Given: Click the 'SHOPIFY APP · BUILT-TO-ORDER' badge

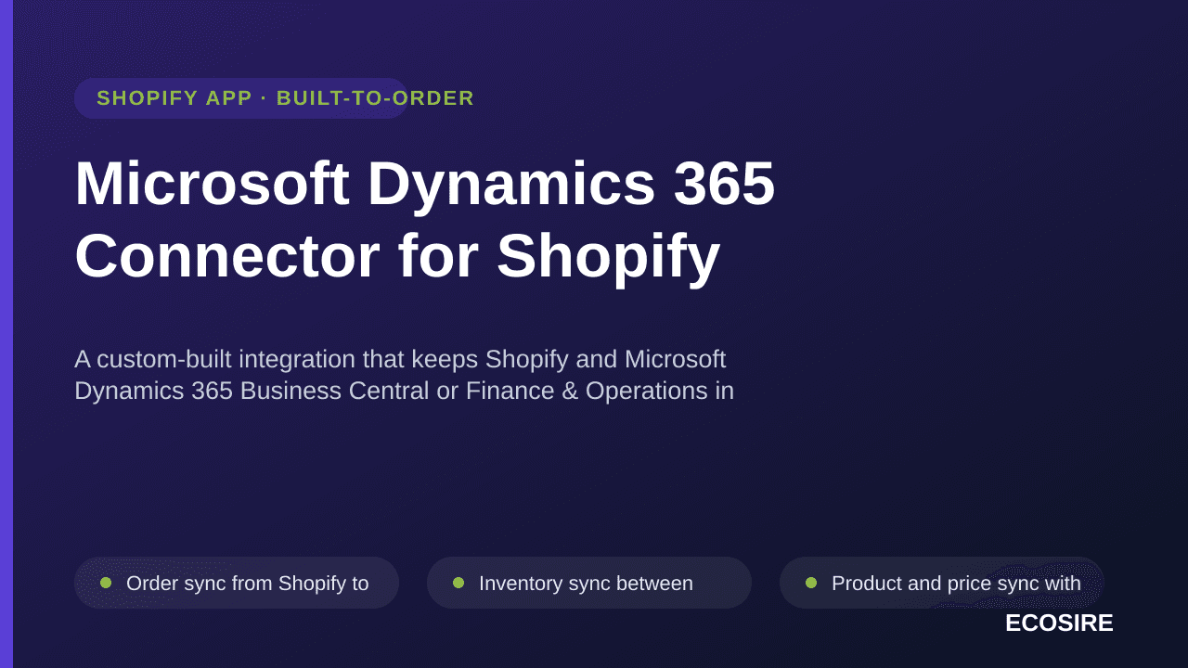Looking at the screenshot, I should [x=241, y=98].
